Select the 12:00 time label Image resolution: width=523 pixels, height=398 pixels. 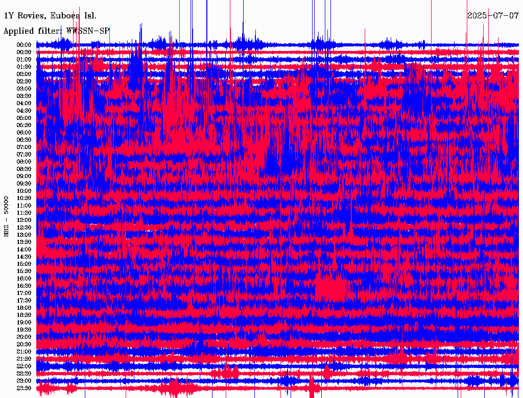25,220
